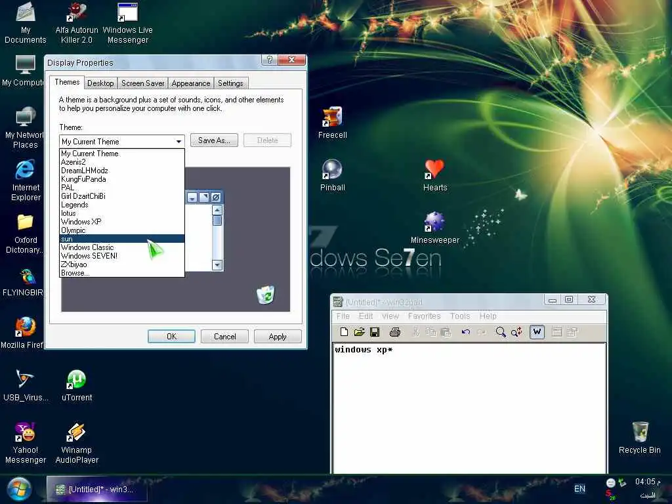Open Favorites menu in win32pad
Viewport: 672px width, 504px height.
(425, 316)
